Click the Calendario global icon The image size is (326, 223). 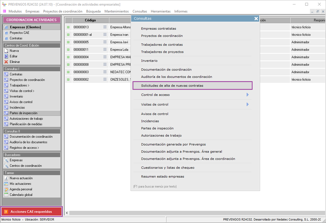(x=6, y=195)
